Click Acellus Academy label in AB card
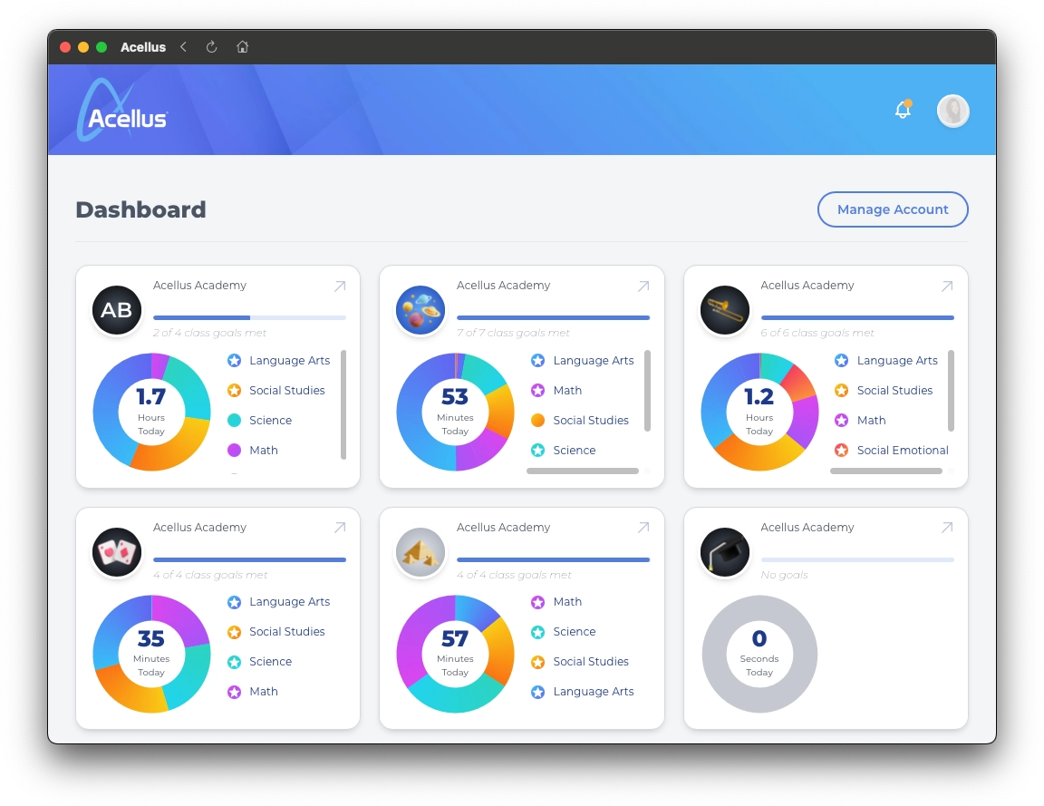 pyautogui.click(x=199, y=285)
